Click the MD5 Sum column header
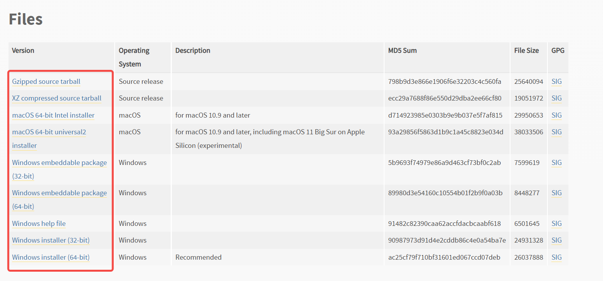Image resolution: width=603 pixels, height=281 pixels. [x=402, y=50]
